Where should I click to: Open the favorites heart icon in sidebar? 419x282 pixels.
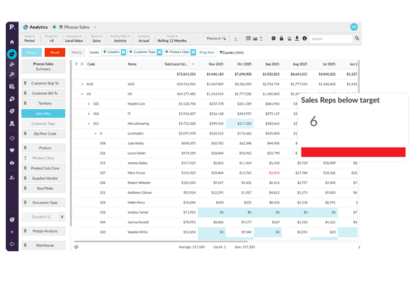click(12, 150)
